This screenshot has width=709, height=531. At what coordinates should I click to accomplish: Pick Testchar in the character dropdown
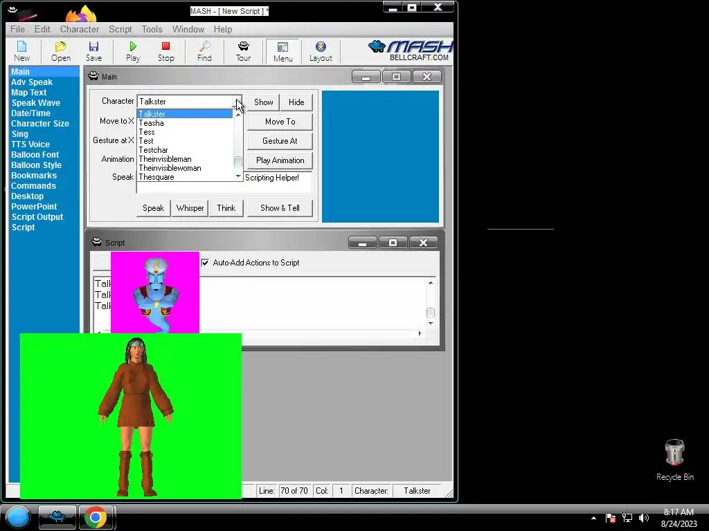coord(185,150)
